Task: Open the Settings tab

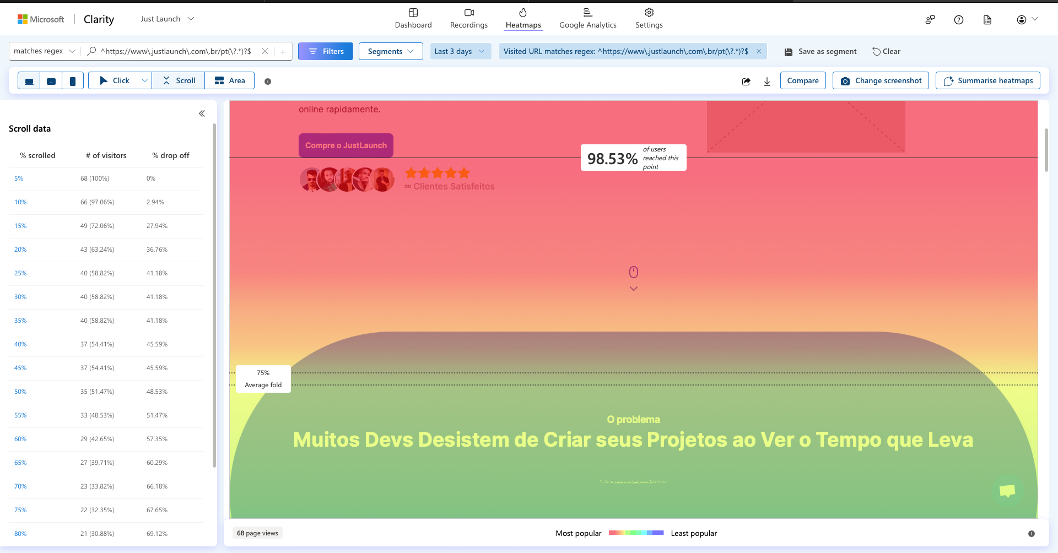Action: (649, 18)
